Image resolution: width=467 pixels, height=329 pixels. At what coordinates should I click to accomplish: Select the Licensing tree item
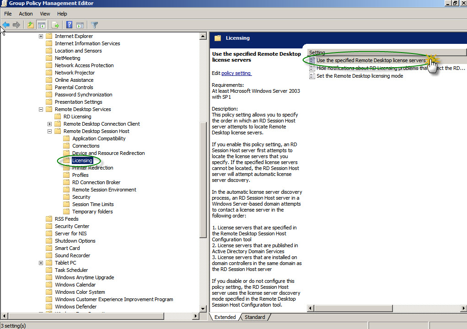(x=82, y=160)
